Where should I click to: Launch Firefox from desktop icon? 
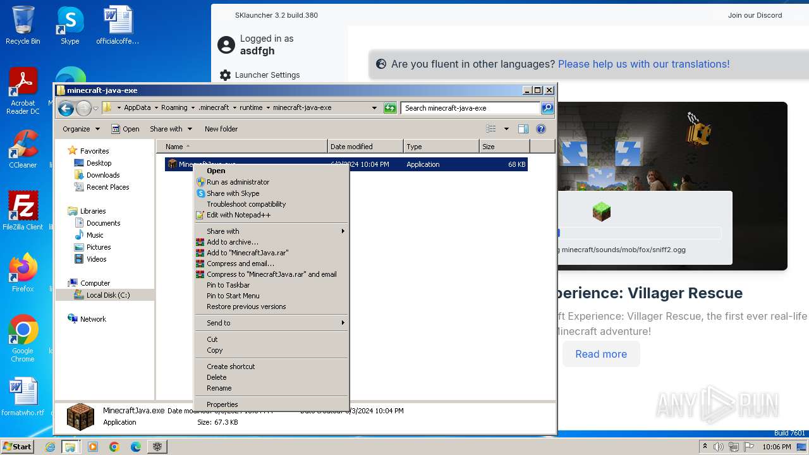point(23,273)
